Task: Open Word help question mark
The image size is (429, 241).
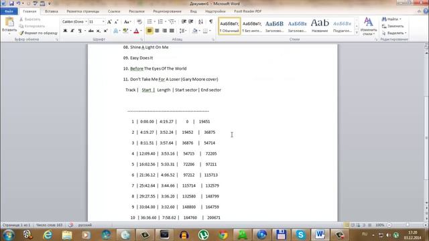Action: tap(426, 11)
